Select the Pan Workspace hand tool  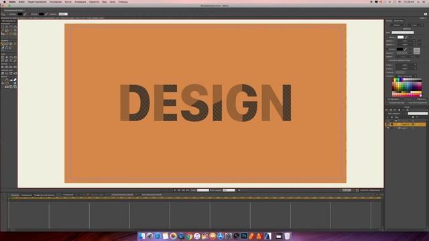tap(3, 74)
